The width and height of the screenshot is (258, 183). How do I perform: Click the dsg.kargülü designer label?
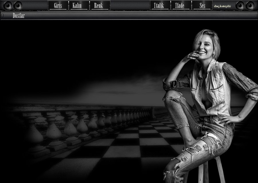pyautogui.click(x=222, y=6)
